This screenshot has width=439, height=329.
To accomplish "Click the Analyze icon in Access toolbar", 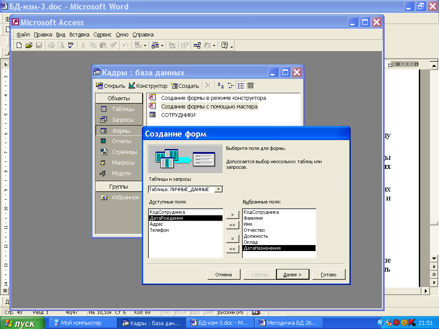I will [155, 45].
